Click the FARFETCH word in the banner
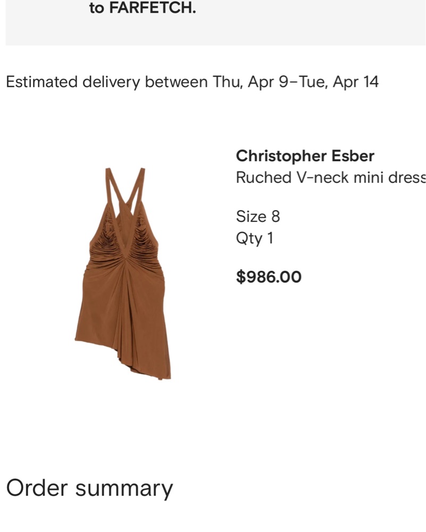Image resolution: width=426 pixels, height=532 pixels. [153, 8]
